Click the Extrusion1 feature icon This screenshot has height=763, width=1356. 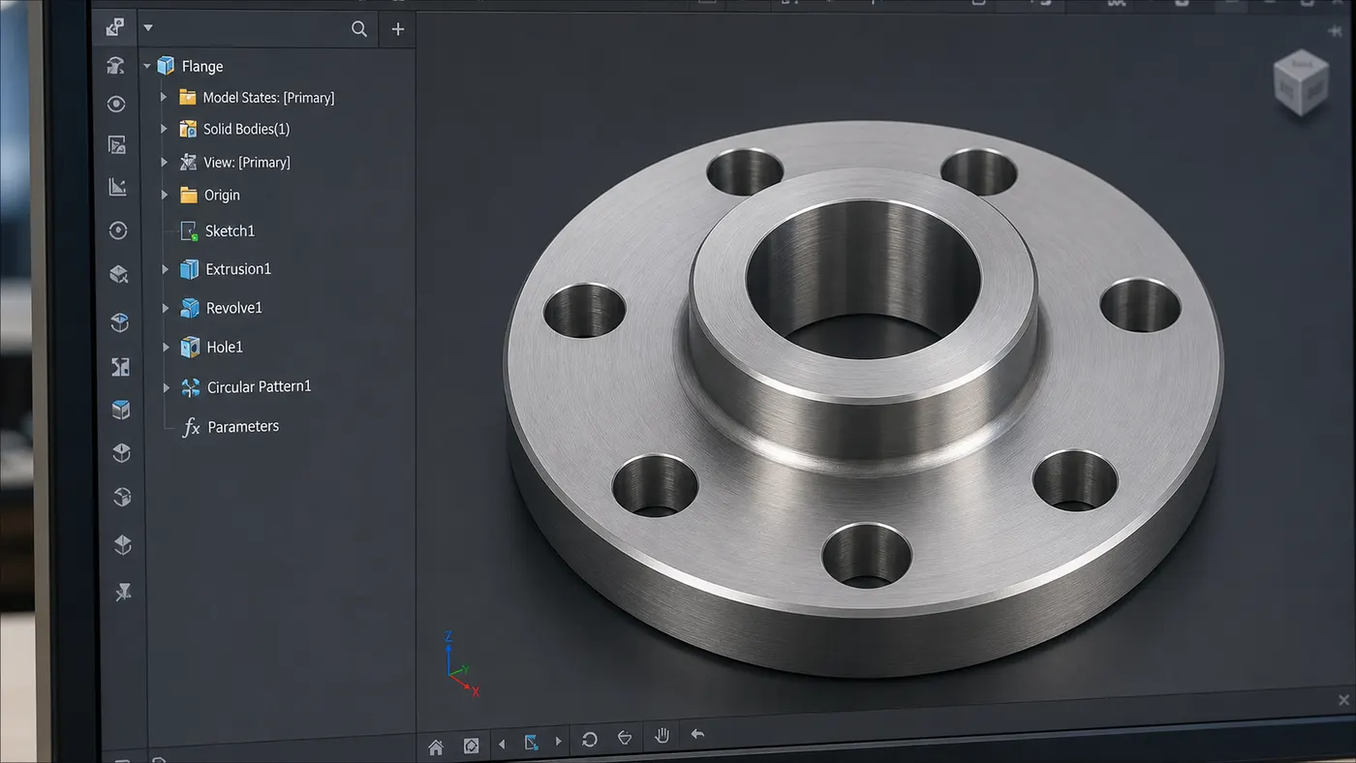(x=189, y=269)
